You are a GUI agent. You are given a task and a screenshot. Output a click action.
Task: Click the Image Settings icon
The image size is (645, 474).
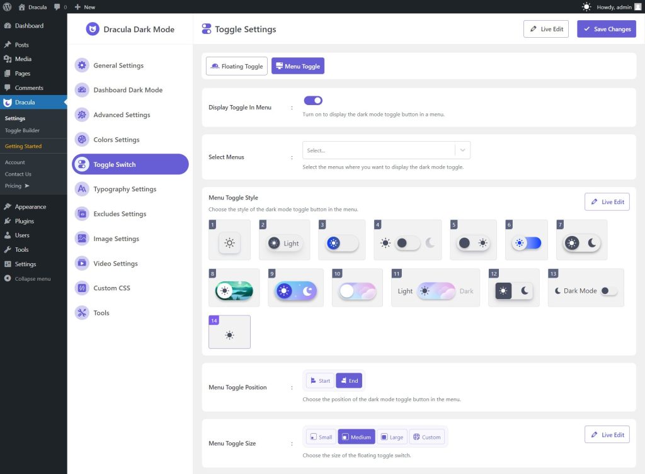pos(82,239)
